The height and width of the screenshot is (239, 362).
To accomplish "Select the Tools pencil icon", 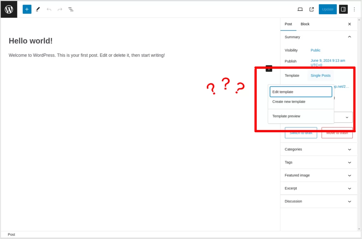I will coord(38,9).
